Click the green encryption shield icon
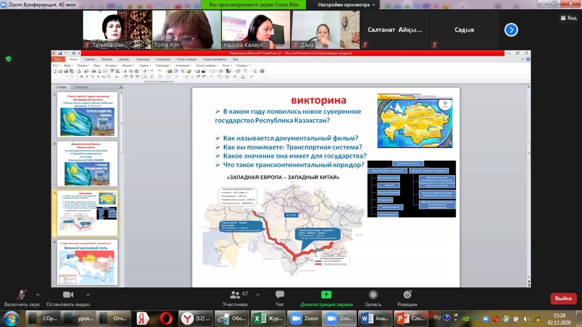The image size is (582, 327). (x=8, y=59)
